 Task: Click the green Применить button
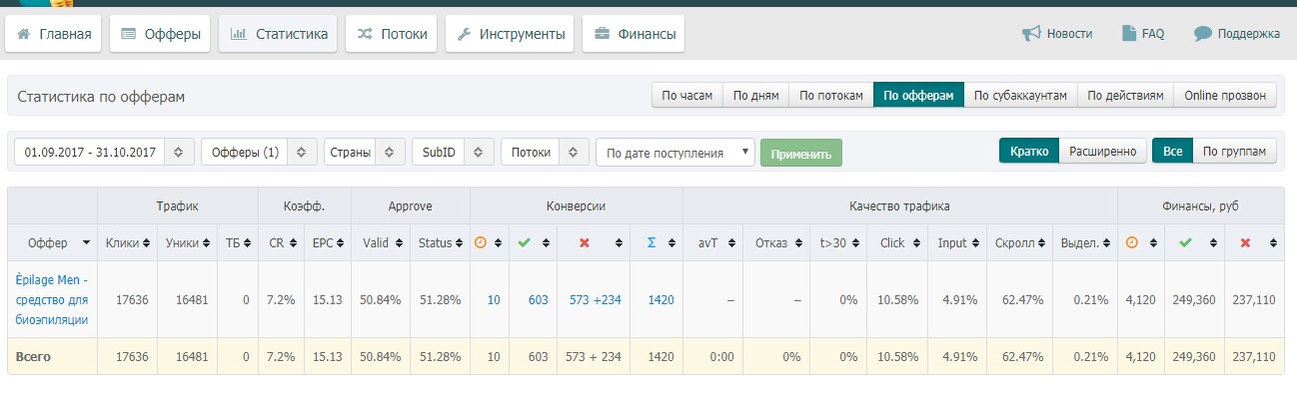(x=801, y=153)
